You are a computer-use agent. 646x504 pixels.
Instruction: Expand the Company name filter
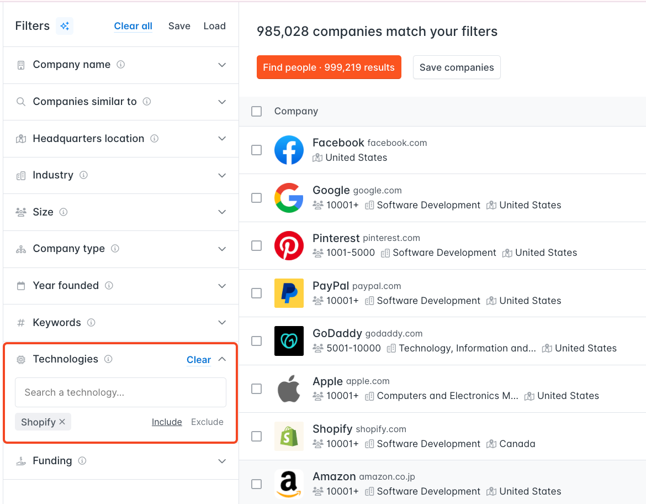point(222,65)
